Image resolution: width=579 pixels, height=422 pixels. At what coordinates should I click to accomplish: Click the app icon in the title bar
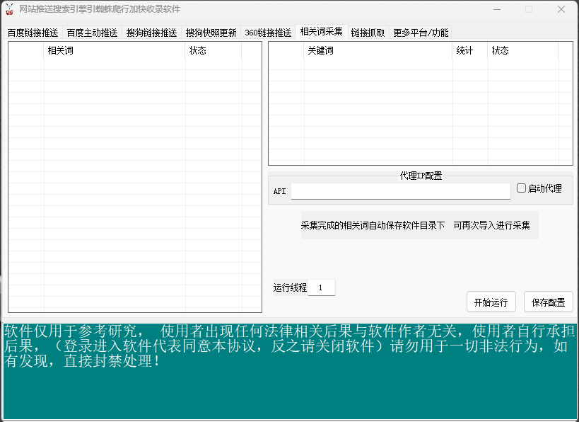click(10, 9)
